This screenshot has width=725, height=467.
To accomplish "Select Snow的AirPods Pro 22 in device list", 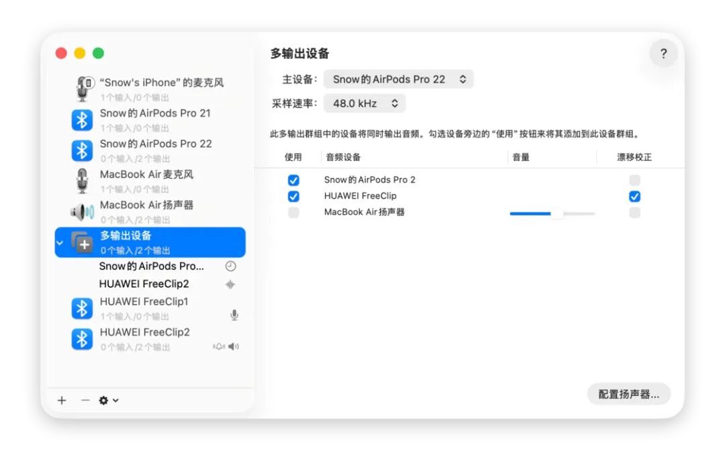I will (150, 151).
